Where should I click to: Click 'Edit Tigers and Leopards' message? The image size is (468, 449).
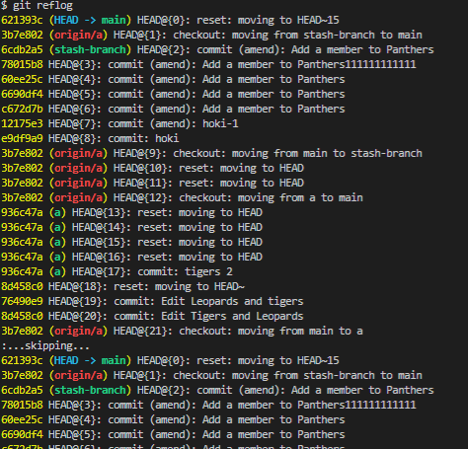click(232, 316)
